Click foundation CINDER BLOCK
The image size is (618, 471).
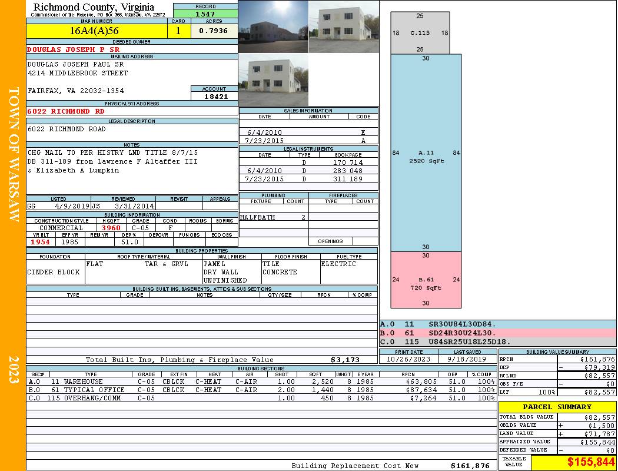(x=54, y=273)
